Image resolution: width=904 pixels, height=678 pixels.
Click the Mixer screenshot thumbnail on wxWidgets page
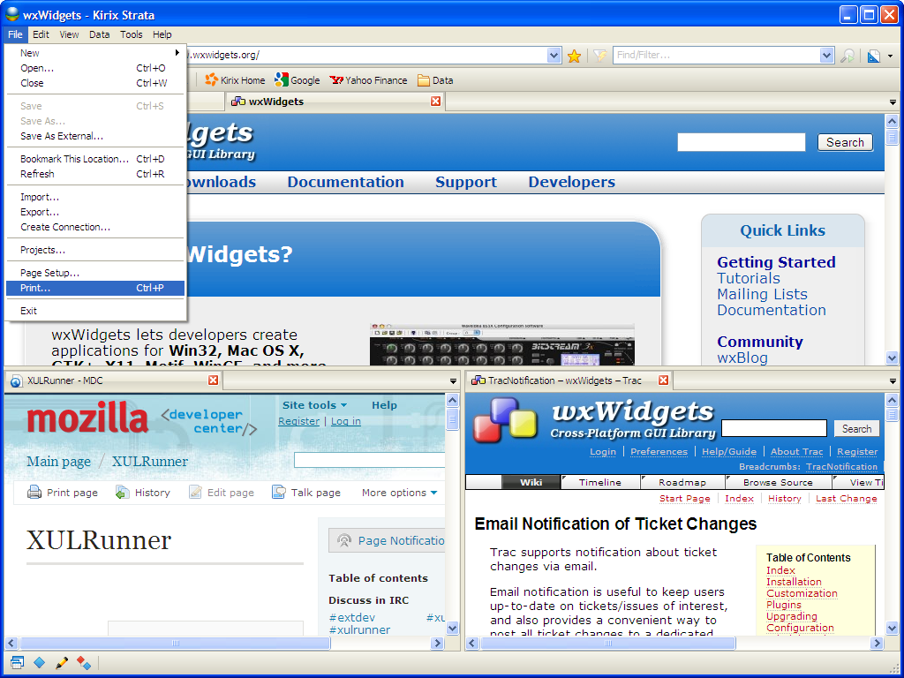[x=501, y=344]
